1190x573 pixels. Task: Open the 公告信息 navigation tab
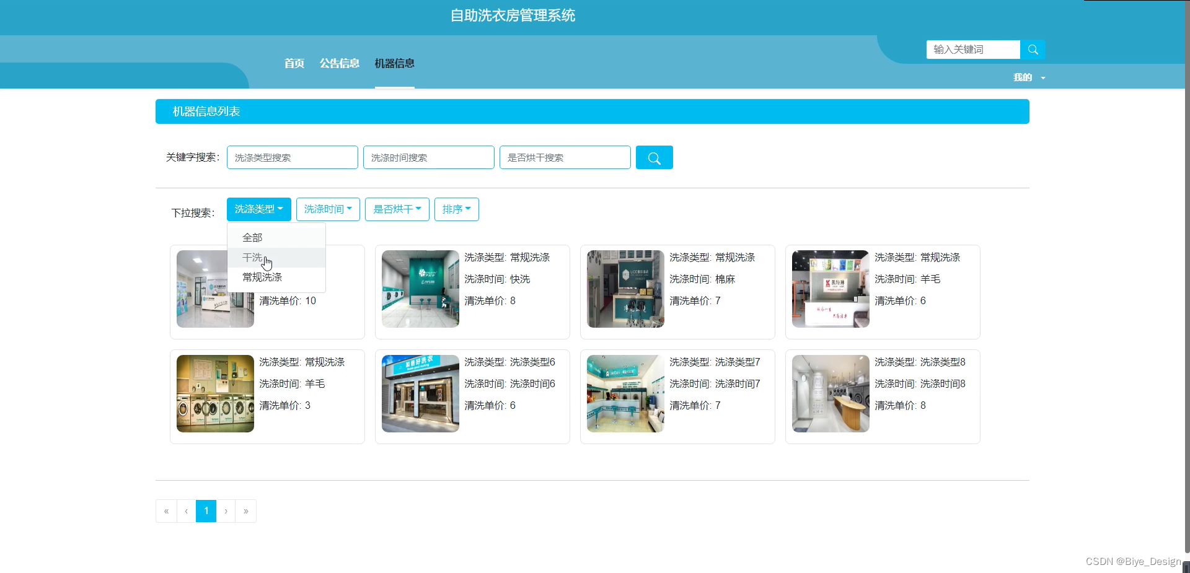340,63
